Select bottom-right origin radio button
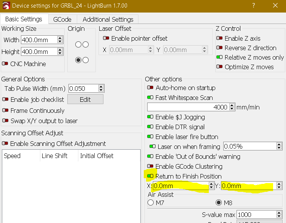Screen dimensions: 286x223 point(86,60)
